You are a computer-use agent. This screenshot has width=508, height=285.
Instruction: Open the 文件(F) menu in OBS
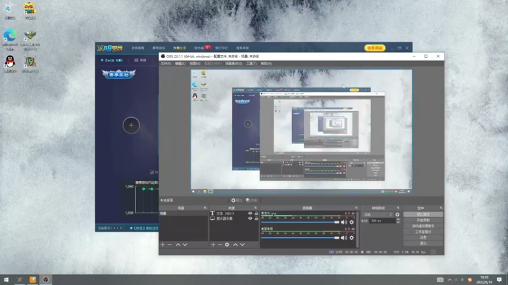166,64
